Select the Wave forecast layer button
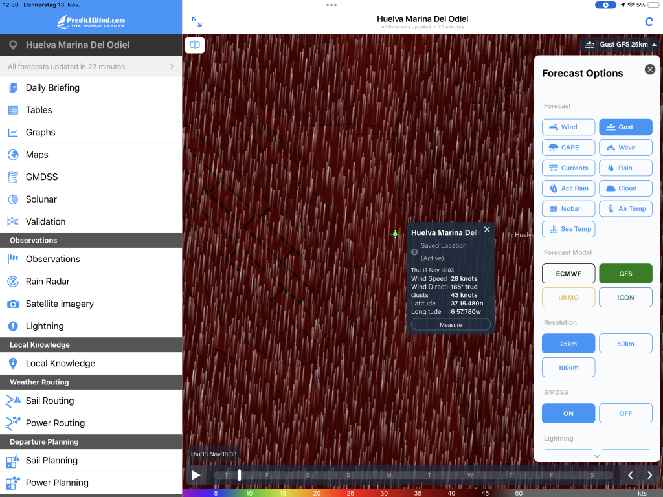 [625, 148]
